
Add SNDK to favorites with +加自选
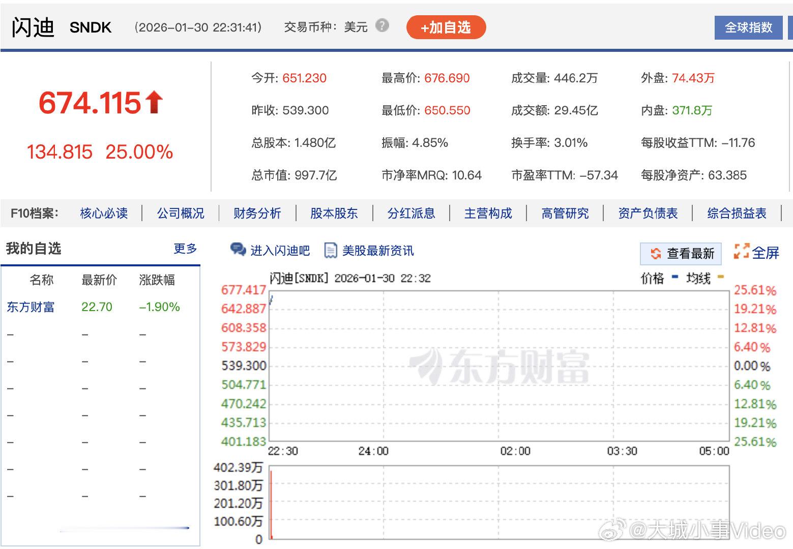tap(446, 27)
